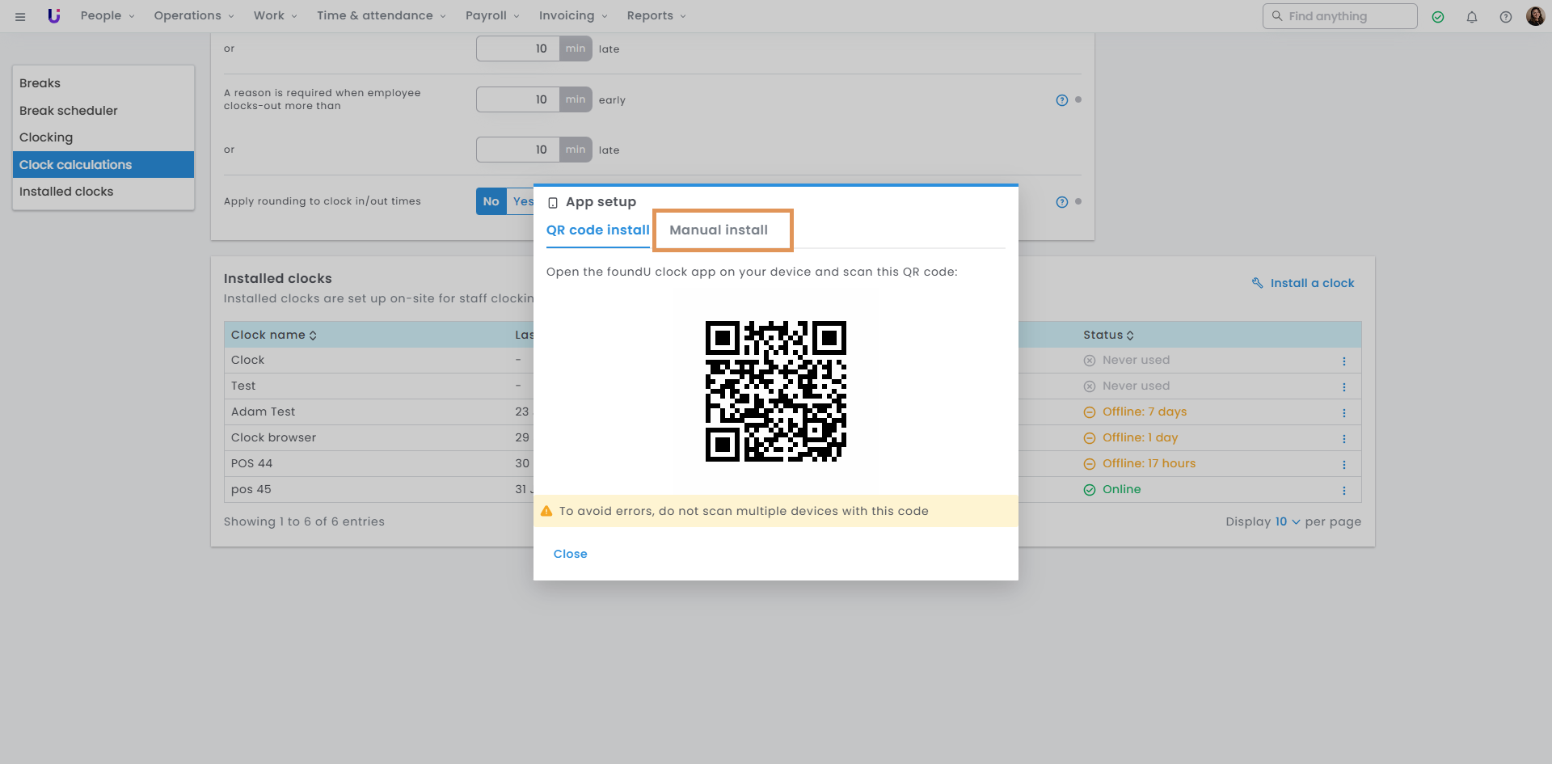Click the foundU logo icon
The width and height of the screenshot is (1552, 764).
click(54, 16)
